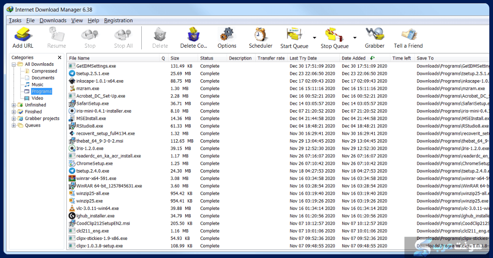Select the Music category

[37, 85]
